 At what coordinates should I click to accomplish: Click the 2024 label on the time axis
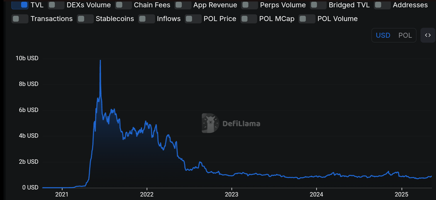click(x=317, y=194)
